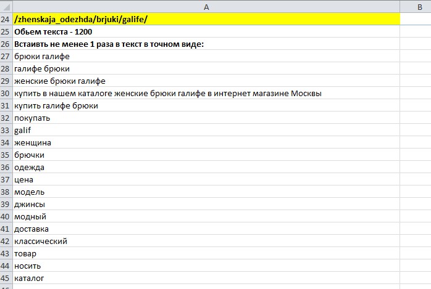Select cell 'товар'
Screen dimensions: 431x289
click(x=206, y=254)
